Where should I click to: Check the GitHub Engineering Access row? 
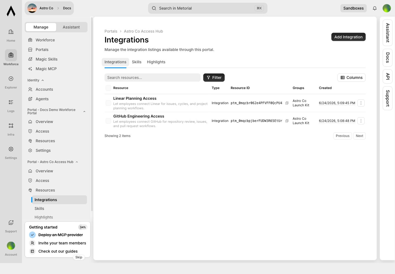click(x=108, y=121)
